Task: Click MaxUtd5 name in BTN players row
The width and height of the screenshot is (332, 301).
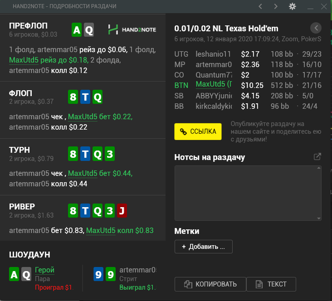Action: 214,84
